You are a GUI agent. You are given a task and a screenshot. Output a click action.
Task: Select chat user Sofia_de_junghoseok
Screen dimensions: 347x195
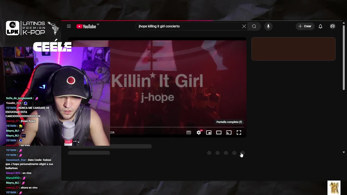click(x=19, y=98)
